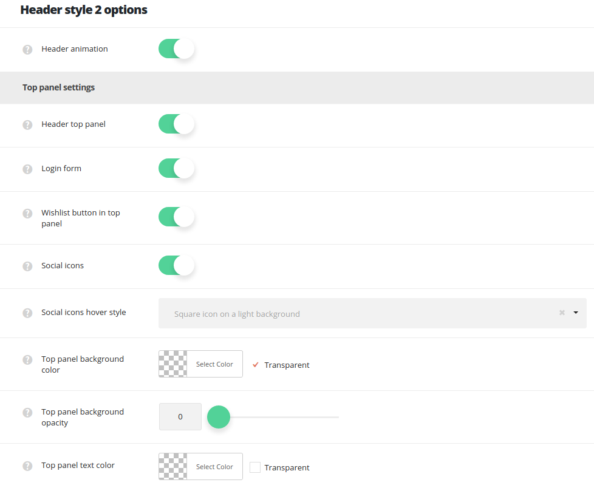Click the opacity slider handle
The height and width of the screenshot is (488, 594).
click(x=219, y=417)
